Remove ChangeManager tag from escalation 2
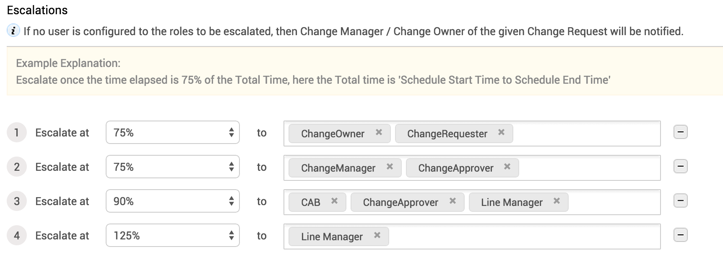The height and width of the screenshot is (257, 723). point(390,167)
